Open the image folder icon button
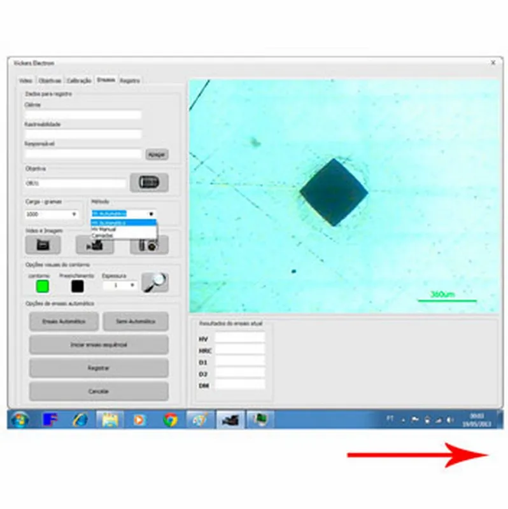This screenshot has width=508, height=509. (43, 245)
